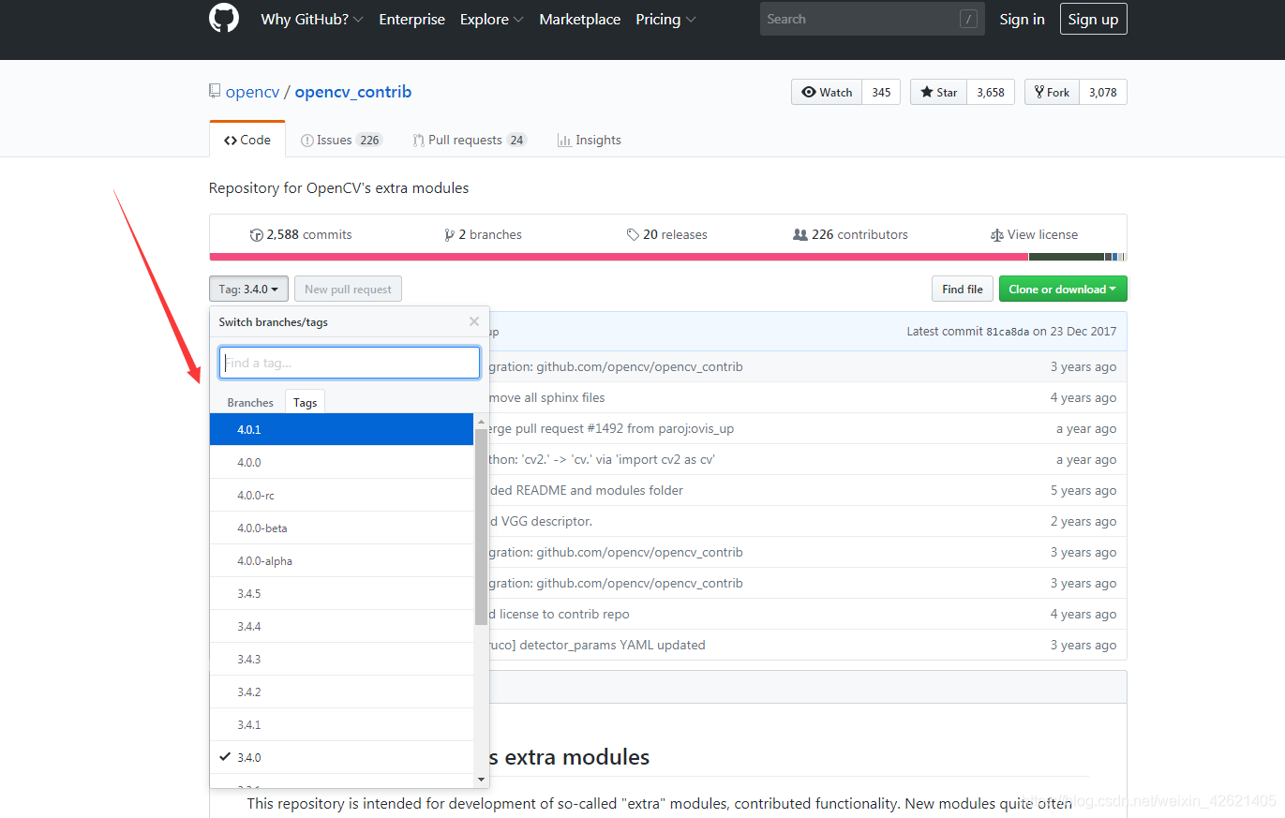The image size is (1285, 818).
Task: Open the opencv owner link
Action: point(252,92)
